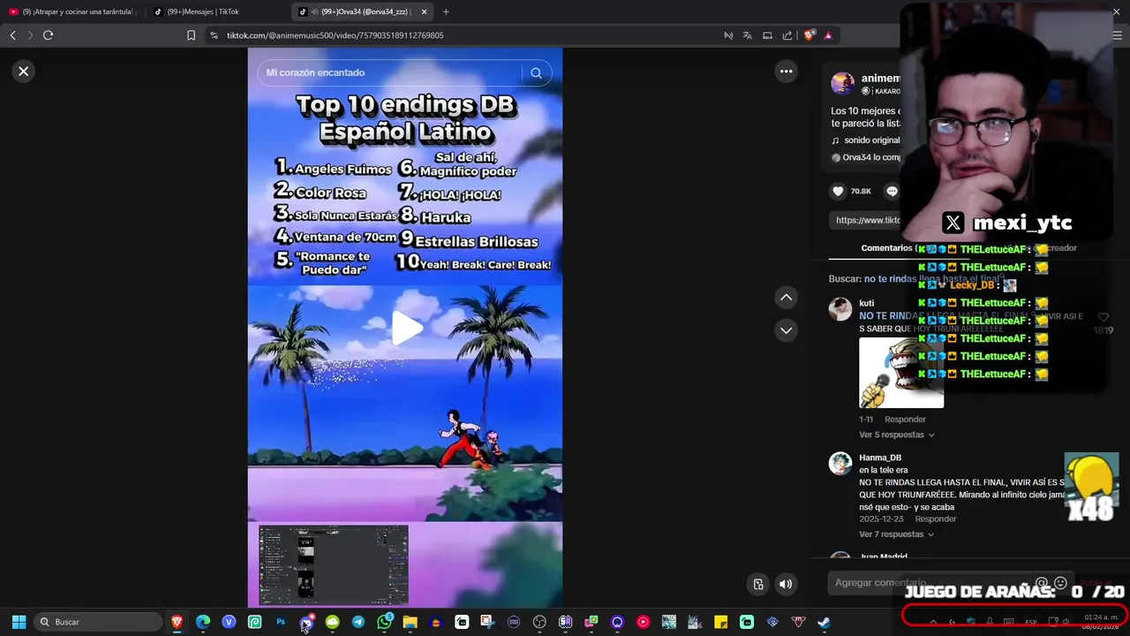Screen dimensions: 1130x636
Task: Reload the current page
Action: point(48,35)
